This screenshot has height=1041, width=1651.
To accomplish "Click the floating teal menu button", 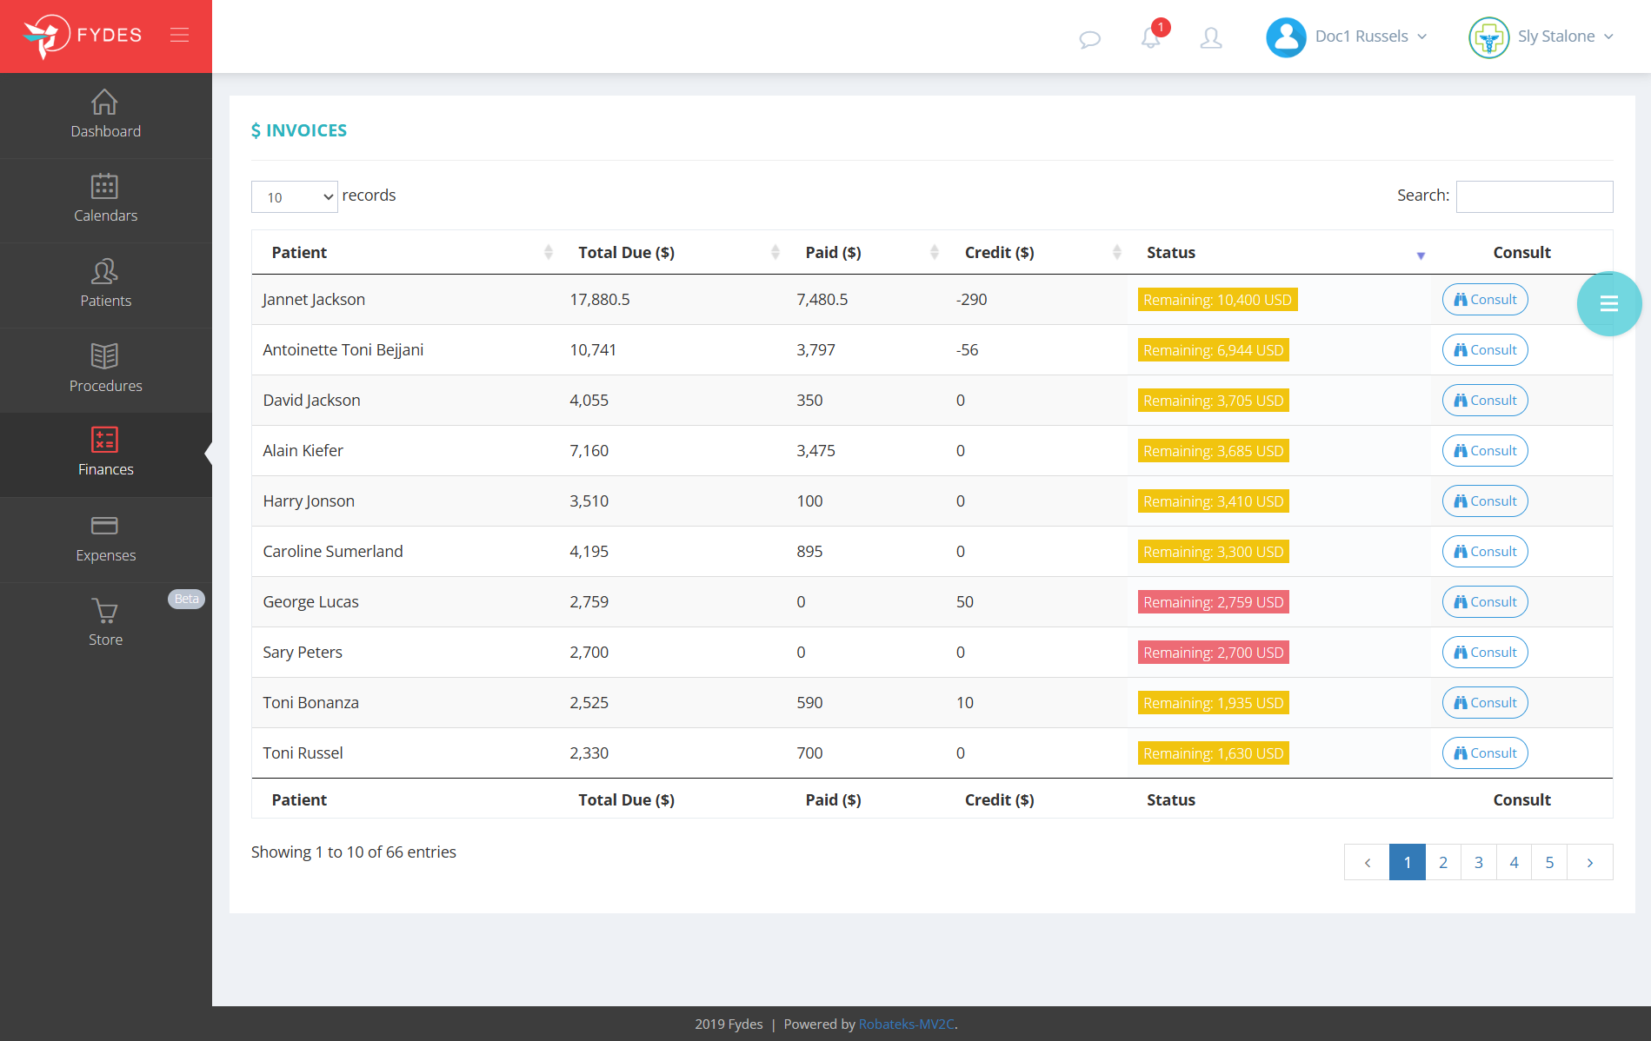I will [1608, 303].
